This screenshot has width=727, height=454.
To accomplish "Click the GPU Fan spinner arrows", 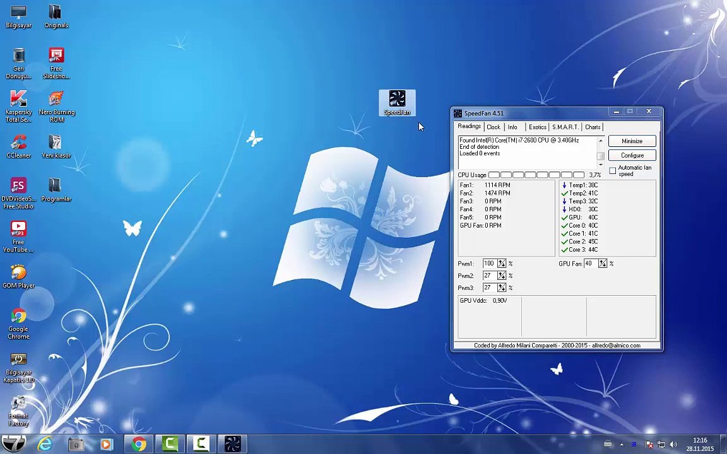I will tap(602, 264).
